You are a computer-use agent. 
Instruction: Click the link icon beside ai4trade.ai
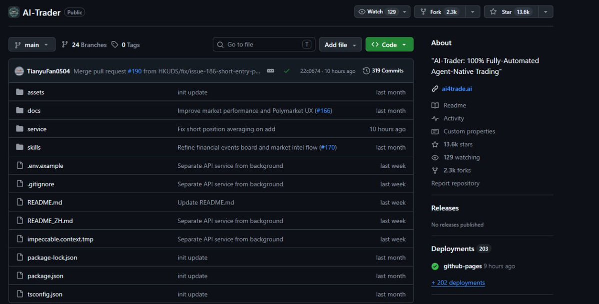coord(435,88)
